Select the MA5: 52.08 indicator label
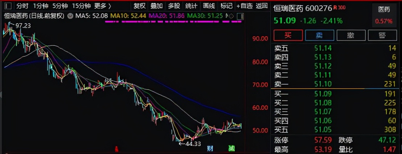 pos(91,16)
